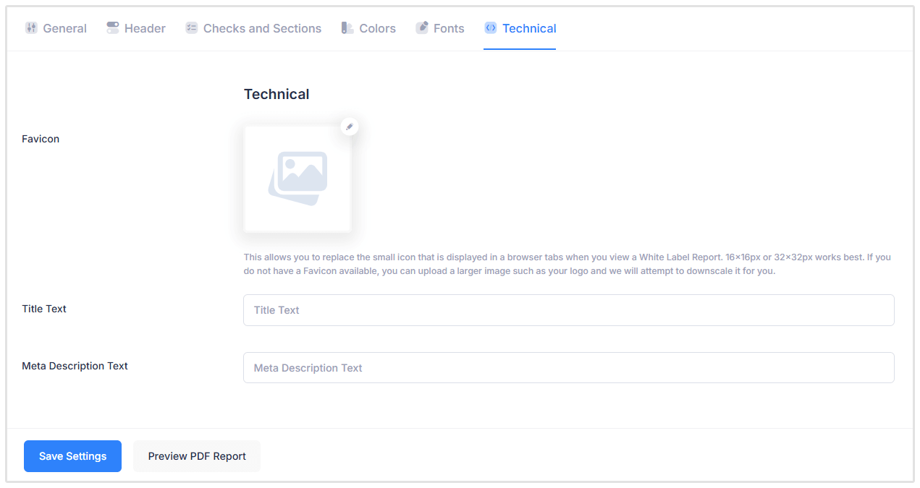
Task: Select the Colors tab
Action: [x=377, y=29]
